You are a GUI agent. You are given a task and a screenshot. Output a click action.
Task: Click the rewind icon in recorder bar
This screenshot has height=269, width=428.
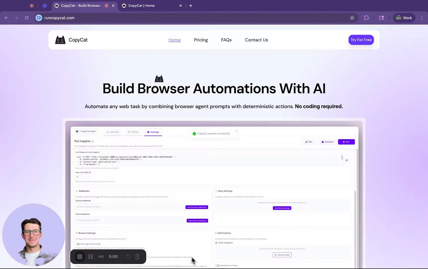coord(101,257)
